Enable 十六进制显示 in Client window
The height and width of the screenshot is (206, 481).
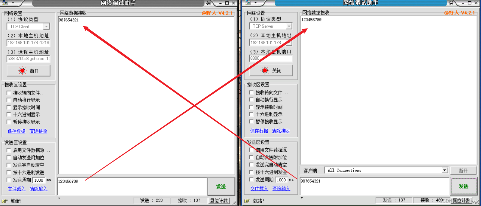pos(9,114)
